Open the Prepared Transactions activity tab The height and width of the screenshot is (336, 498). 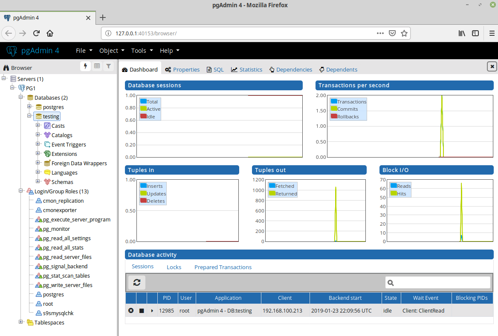(x=223, y=267)
